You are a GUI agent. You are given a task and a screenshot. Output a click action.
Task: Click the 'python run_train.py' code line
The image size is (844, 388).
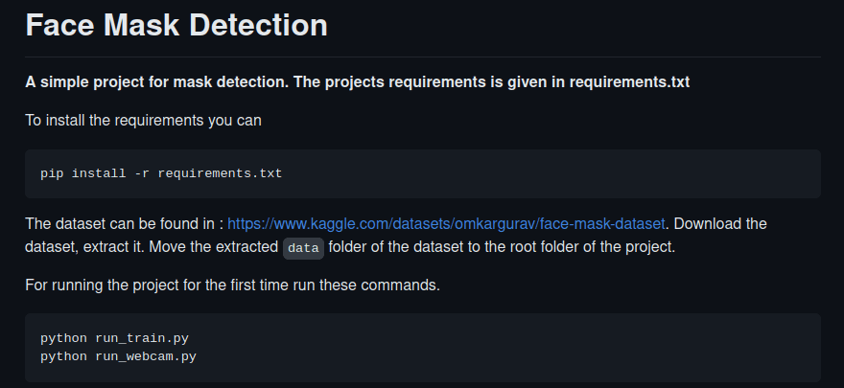pyautogui.click(x=115, y=338)
